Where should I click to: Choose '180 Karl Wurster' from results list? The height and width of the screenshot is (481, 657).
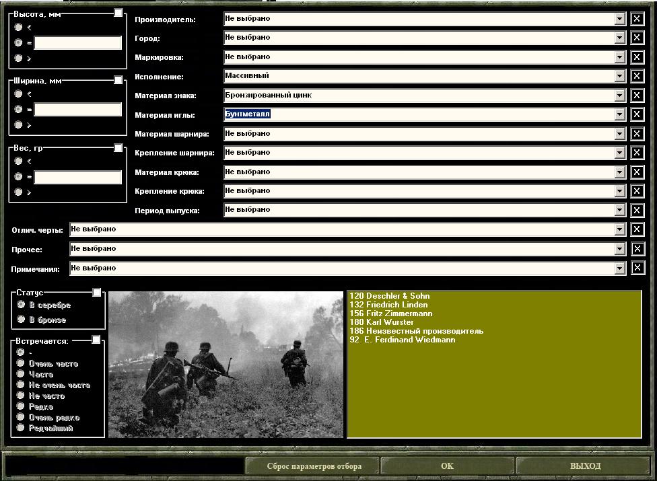pyautogui.click(x=382, y=322)
